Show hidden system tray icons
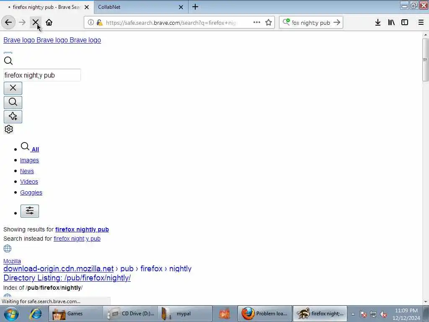429x322 pixels. coord(353,314)
